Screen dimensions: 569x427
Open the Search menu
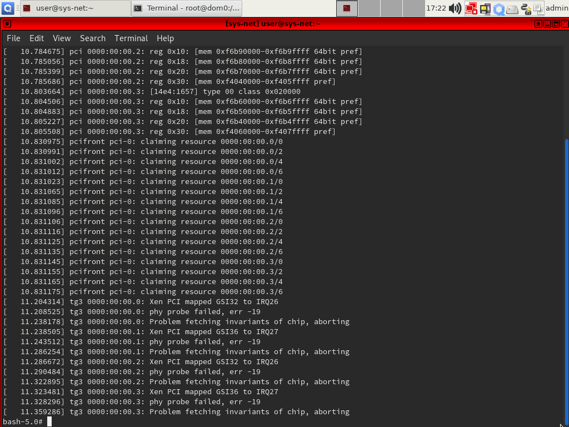tap(93, 38)
